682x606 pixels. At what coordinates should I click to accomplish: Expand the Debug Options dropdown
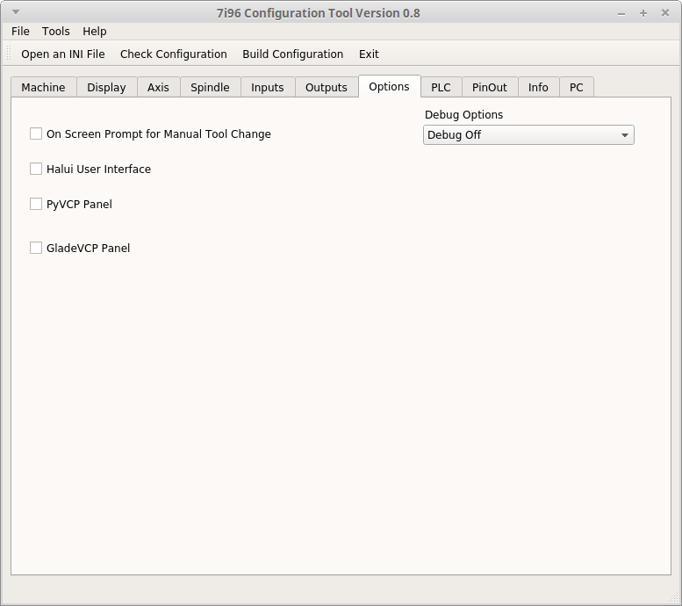click(528, 135)
